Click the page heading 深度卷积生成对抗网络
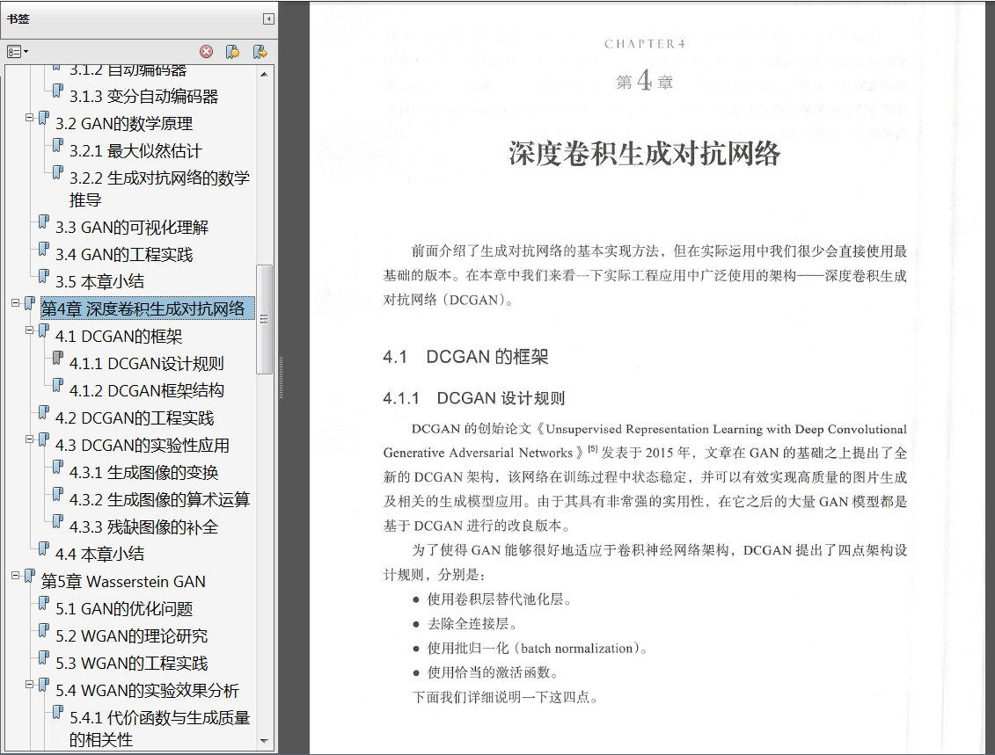995x755 pixels. 644,154
